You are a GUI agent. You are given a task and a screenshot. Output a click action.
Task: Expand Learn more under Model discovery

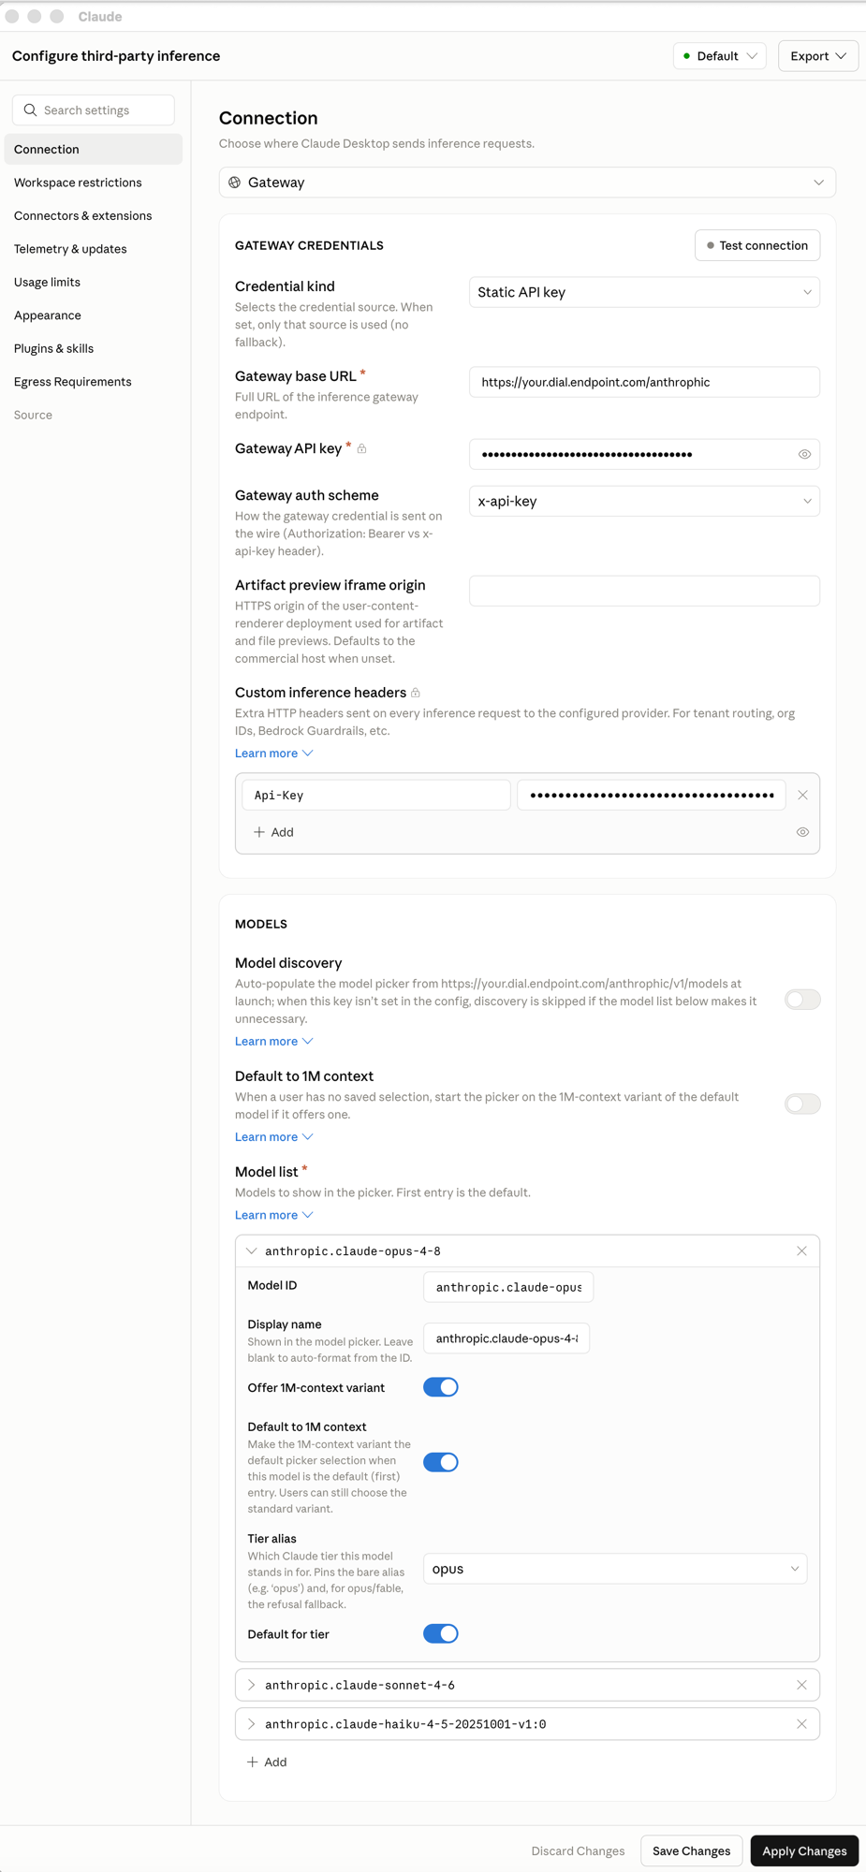pyautogui.click(x=274, y=1041)
